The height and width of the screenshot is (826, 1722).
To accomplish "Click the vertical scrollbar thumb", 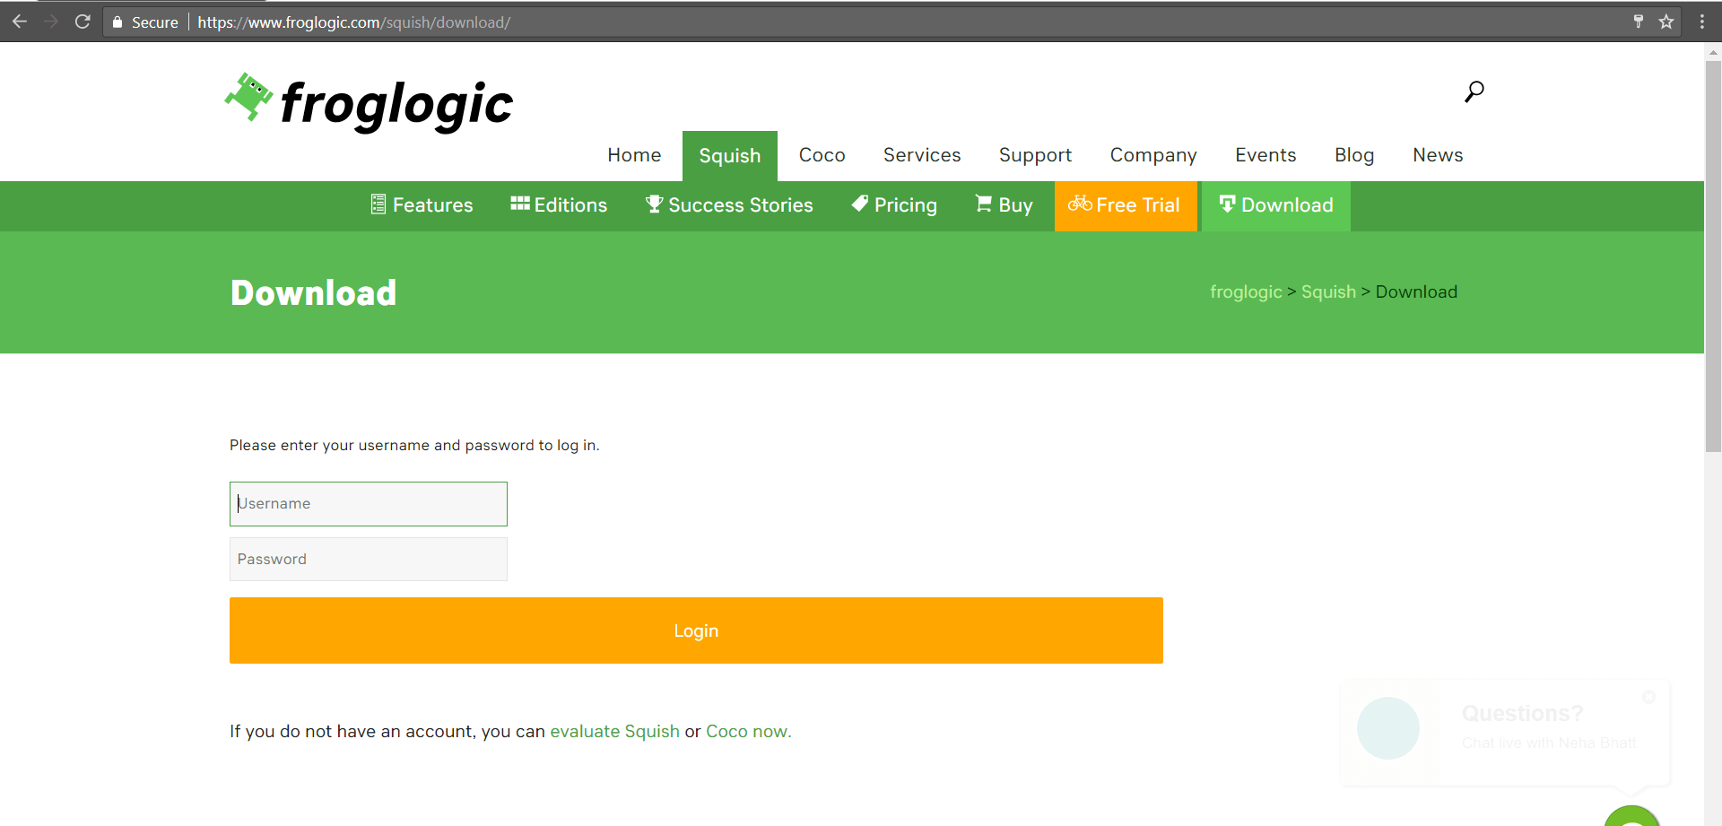I will (x=1713, y=256).
